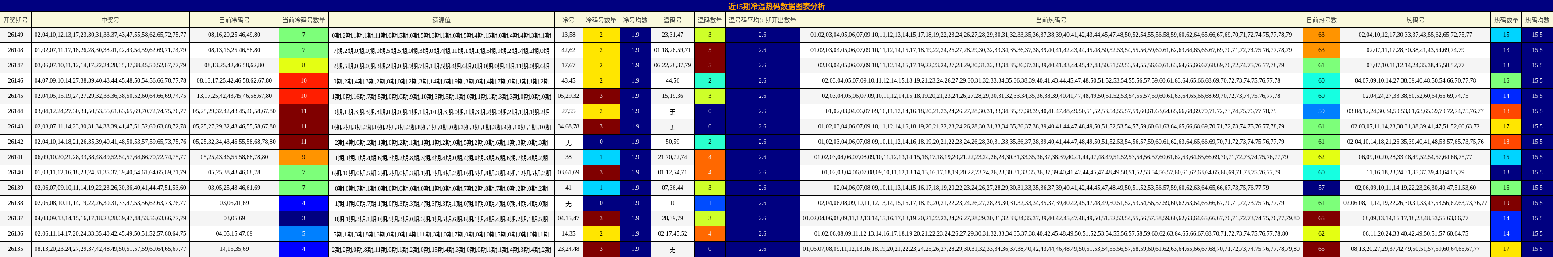Screen dimensions: 1553x257
Task: Click the title 近15期冷温热码数据图表分析
Action: point(777,6)
